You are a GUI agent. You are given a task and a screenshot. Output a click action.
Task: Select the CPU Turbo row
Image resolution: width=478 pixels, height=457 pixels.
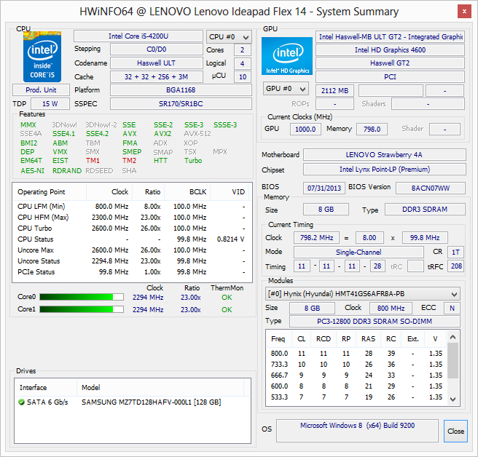[x=132, y=228]
